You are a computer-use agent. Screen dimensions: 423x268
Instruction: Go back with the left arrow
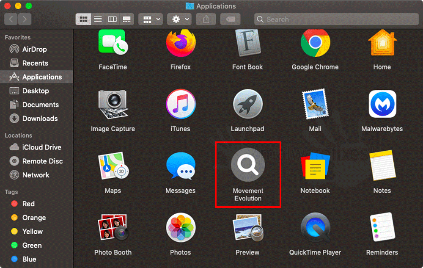click(x=11, y=19)
